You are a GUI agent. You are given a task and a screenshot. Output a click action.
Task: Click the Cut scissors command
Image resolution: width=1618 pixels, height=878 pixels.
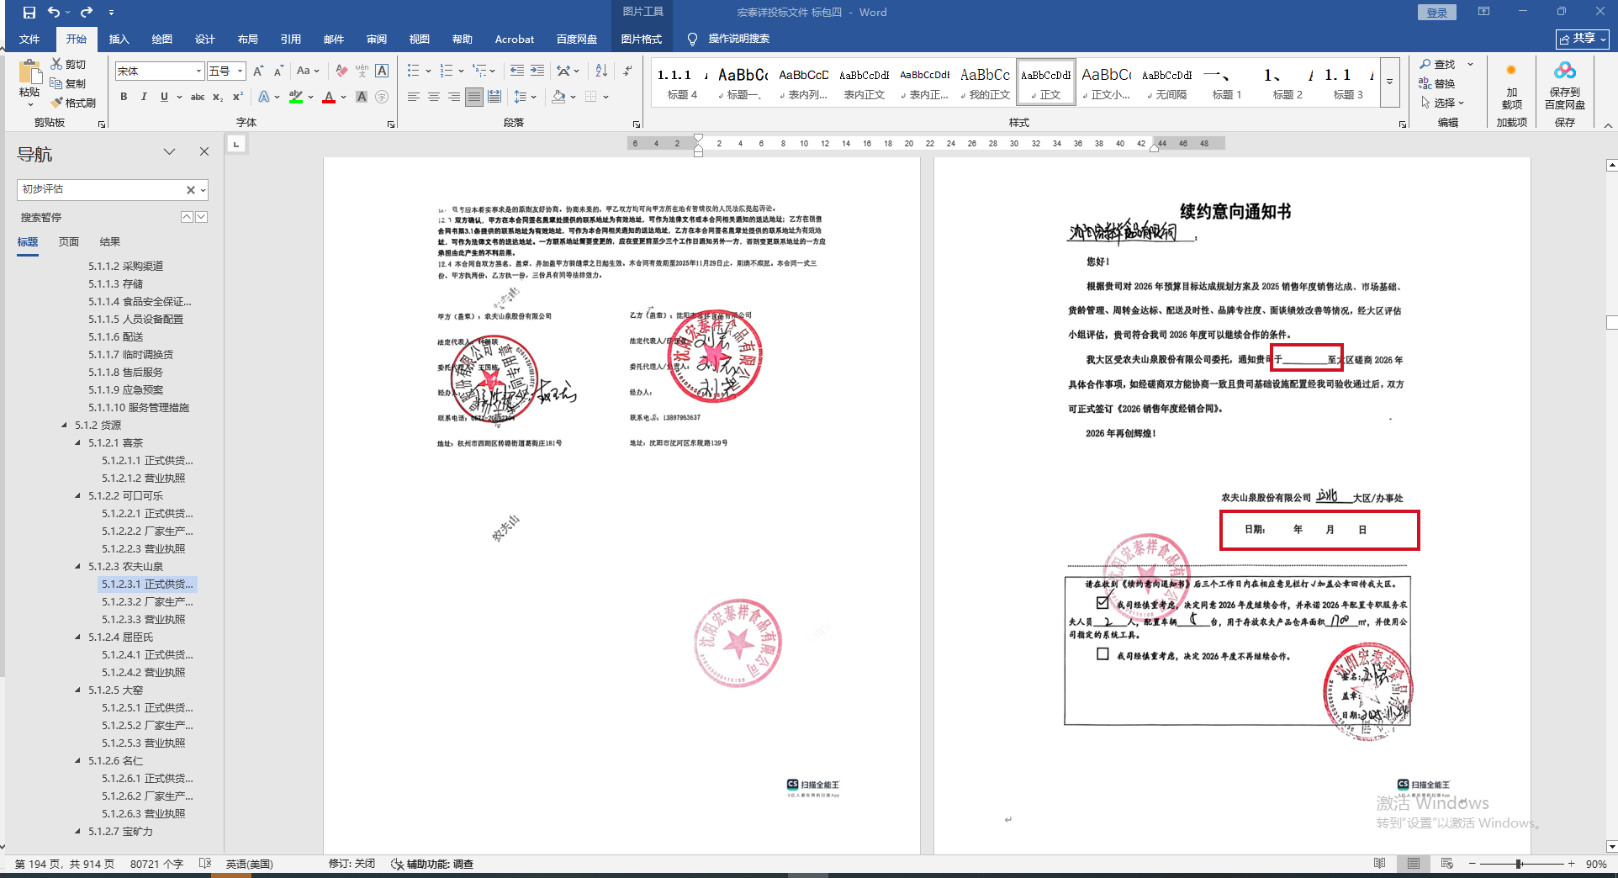[68, 64]
